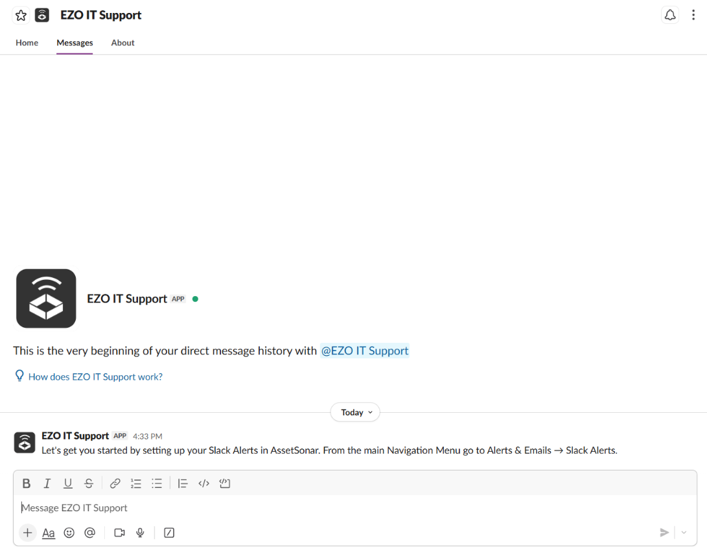Apply blockquote formatting
The width and height of the screenshot is (707, 556).
[x=183, y=483]
